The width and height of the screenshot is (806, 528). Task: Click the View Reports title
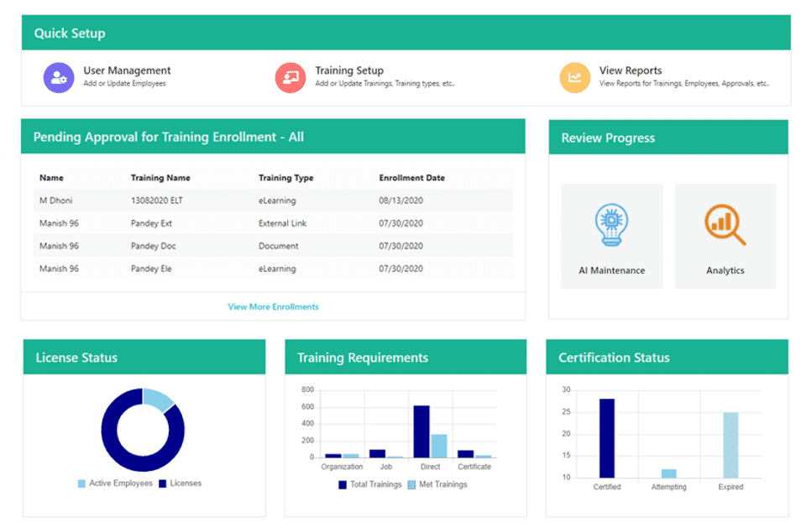click(631, 71)
